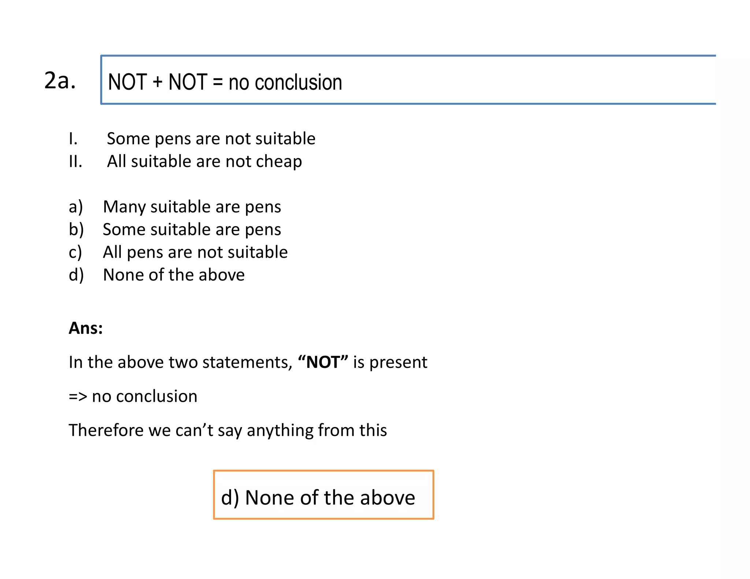Click the c) option letter
750x579 pixels.
coord(75,252)
